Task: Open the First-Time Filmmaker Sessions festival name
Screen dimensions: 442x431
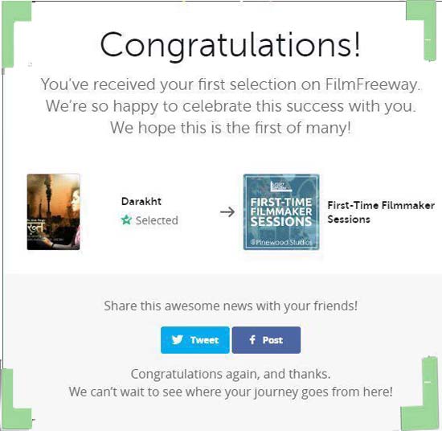Action: (x=381, y=212)
